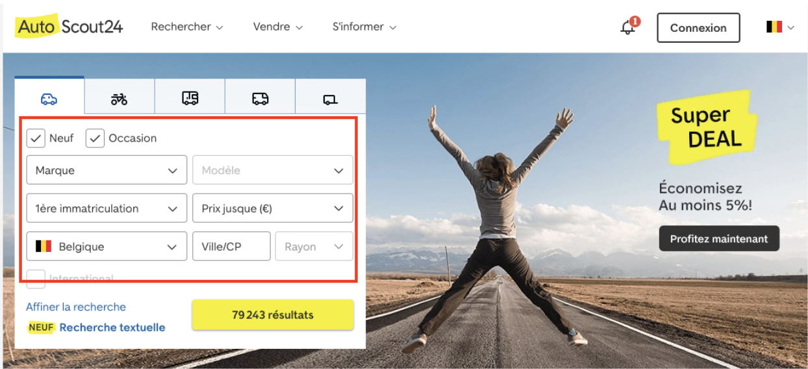Open the Recherche textuelle link

click(x=112, y=327)
